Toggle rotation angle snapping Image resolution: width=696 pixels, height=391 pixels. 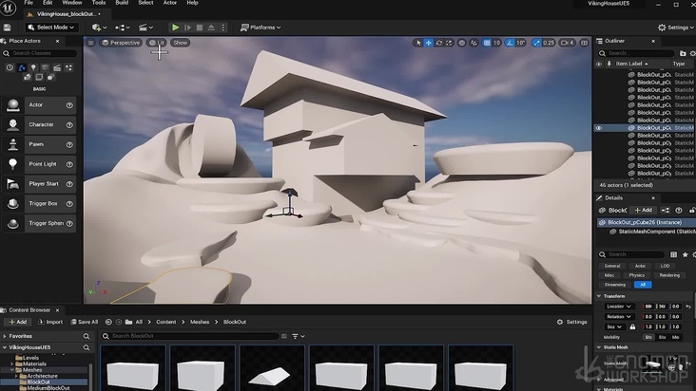[510, 43]
